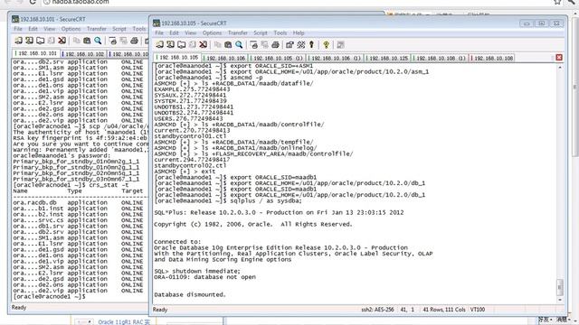Screen dimensions: 579x325
Task: Click Connect icon in 192.168.10.101 window toolbar
Action: (18, 41)
